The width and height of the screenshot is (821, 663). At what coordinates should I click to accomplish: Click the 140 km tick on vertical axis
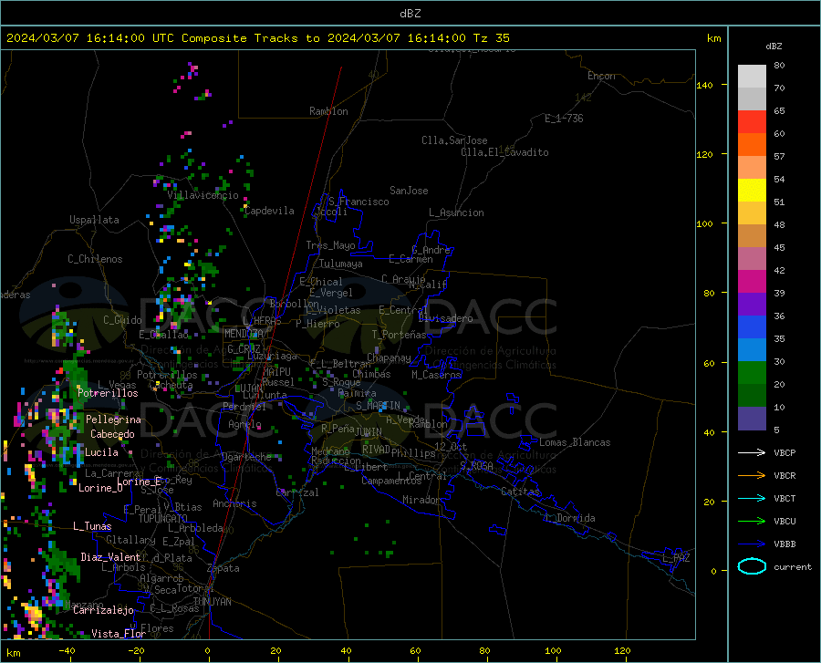pos(705,85)
